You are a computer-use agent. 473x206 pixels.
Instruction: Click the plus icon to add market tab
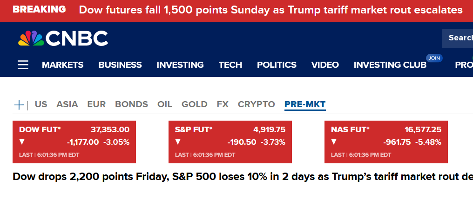[x=19, y=105]
